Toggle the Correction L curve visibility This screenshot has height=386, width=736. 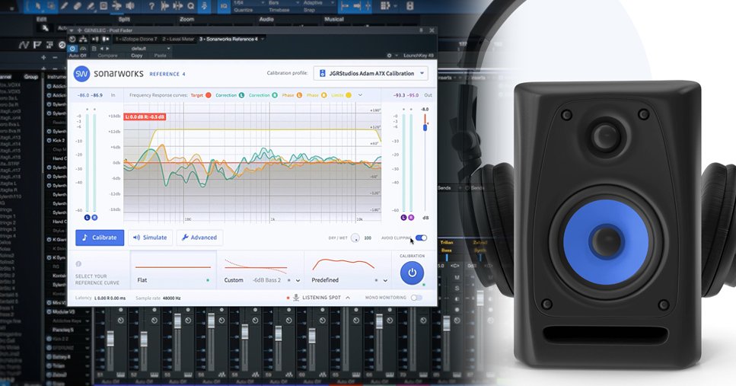[241, 95]
